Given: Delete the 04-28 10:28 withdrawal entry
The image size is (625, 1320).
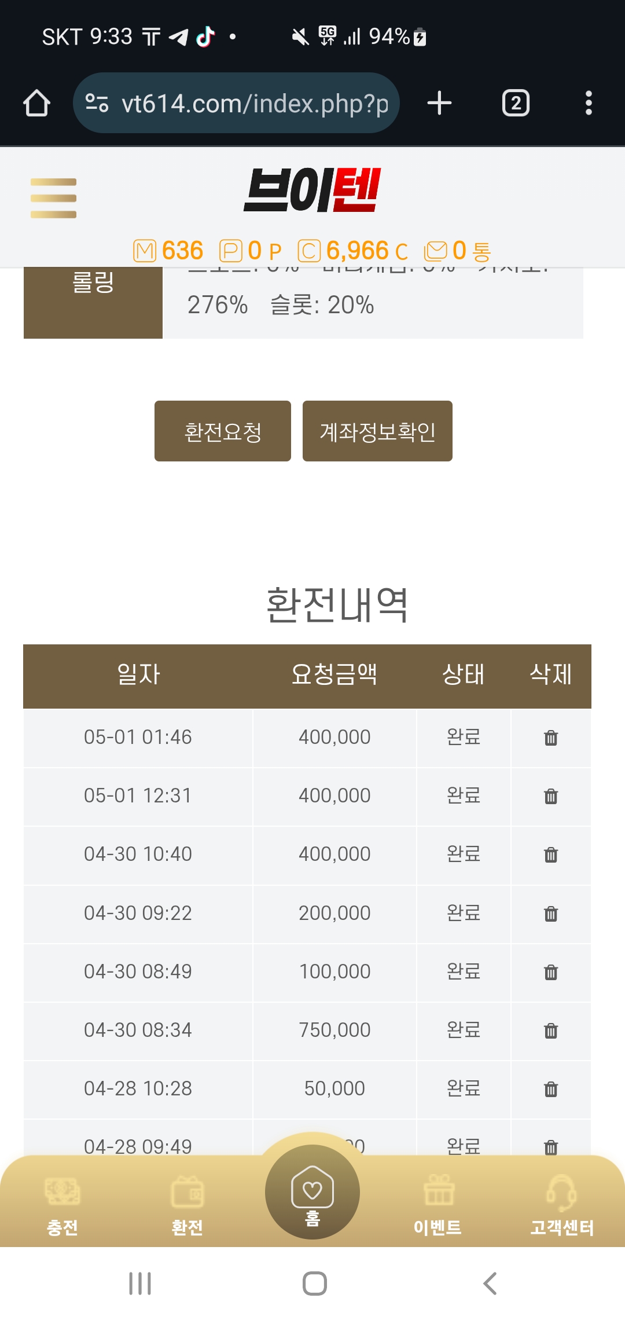Looking at the screenshot, I should (x=550, y=1089).
